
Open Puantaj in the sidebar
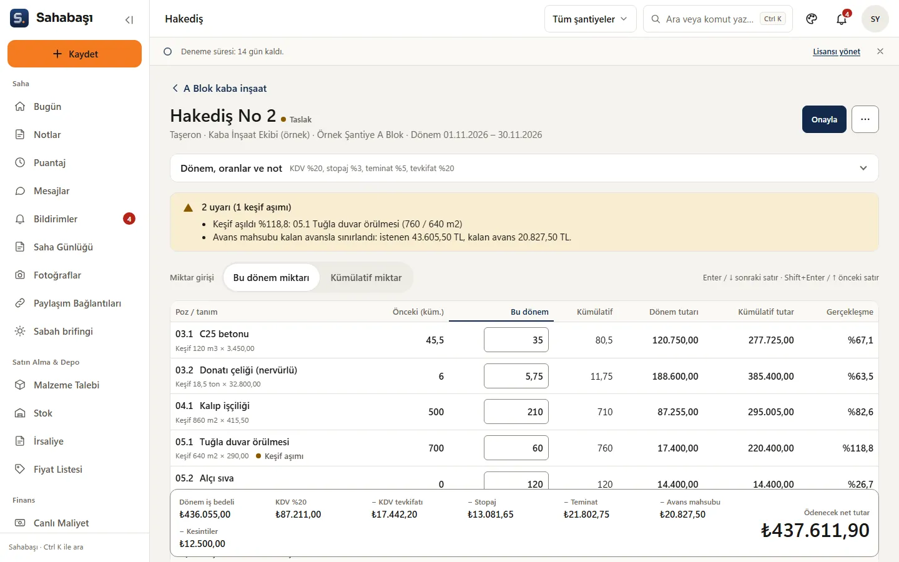point(75,162)
